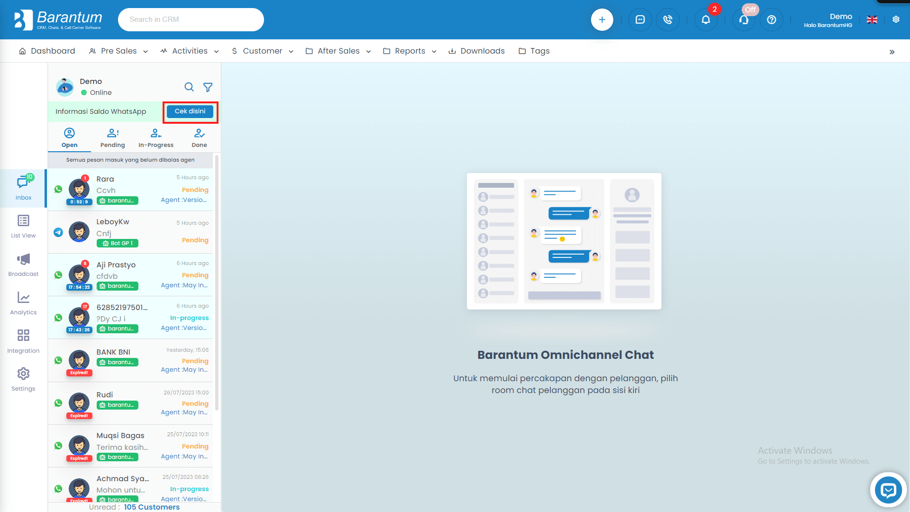Open Inbox in left sidebar
Viewport: 910px width, 512px height.
tap(23, 188)
